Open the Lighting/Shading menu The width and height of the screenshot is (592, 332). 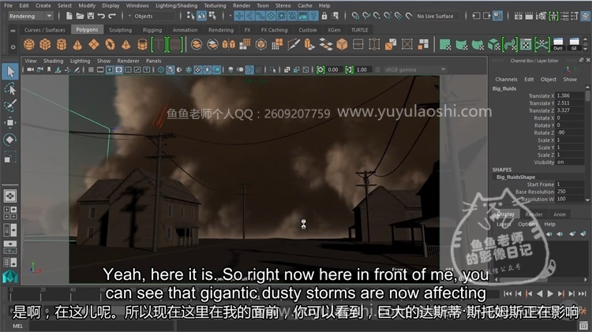(175, 5)
